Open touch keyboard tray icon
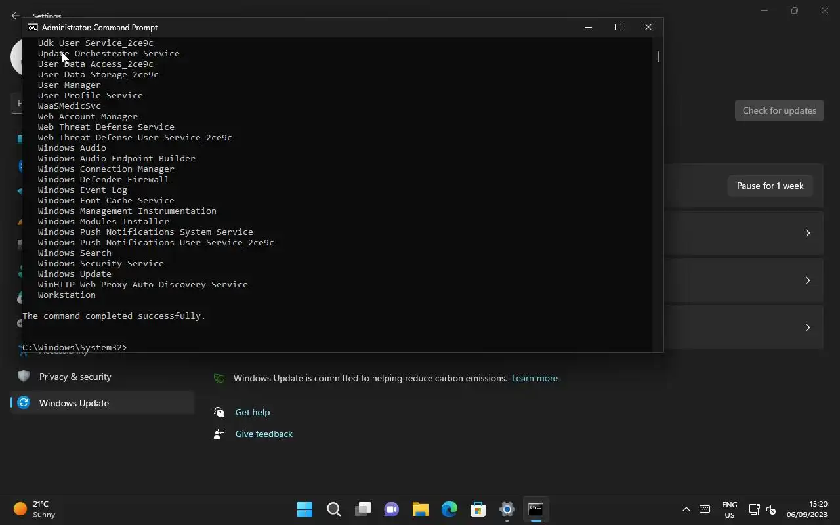Viewport: 840px width, 525px height. point(705,509)
